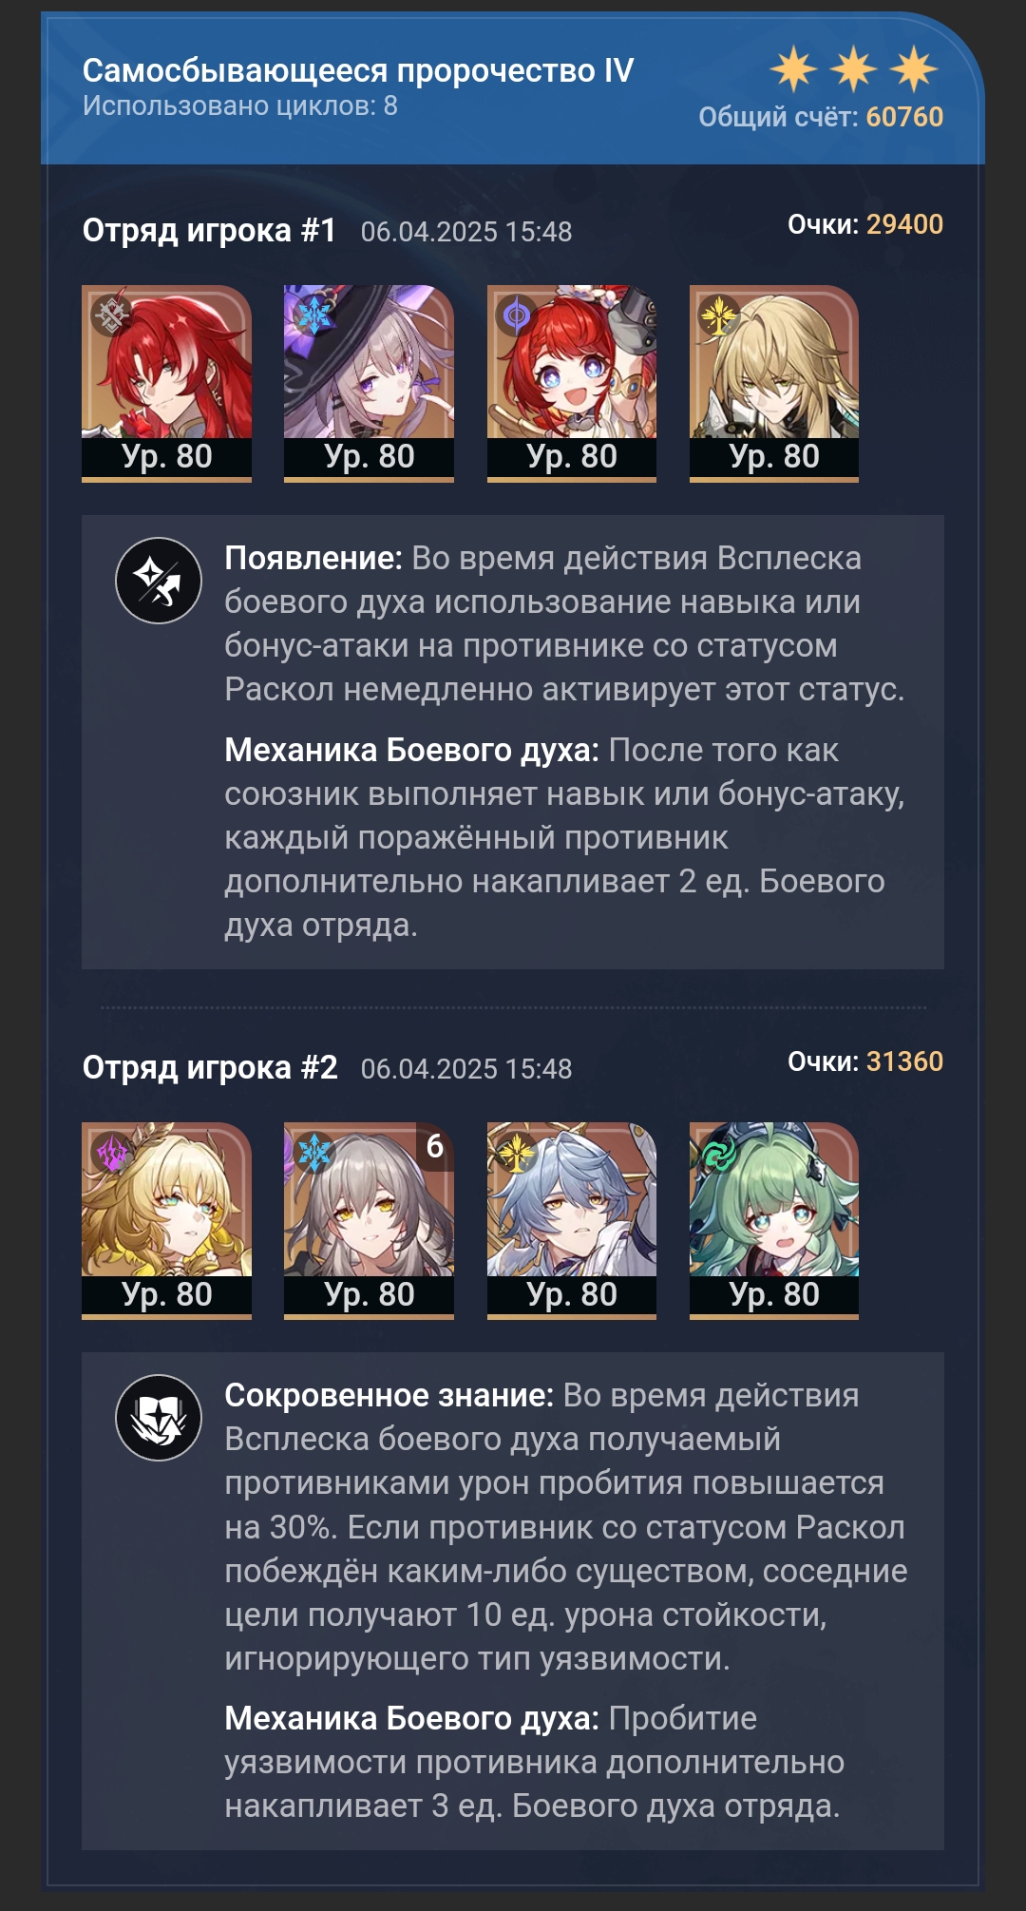Click the Очки 31360 score for team 2
The width and height of the screenshot is (1026, 1911).
(865, 1061)
